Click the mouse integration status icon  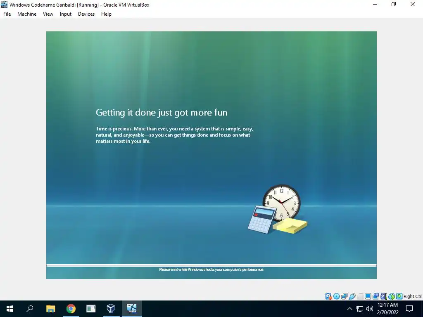pyautogui.click(x=392, y=296)
